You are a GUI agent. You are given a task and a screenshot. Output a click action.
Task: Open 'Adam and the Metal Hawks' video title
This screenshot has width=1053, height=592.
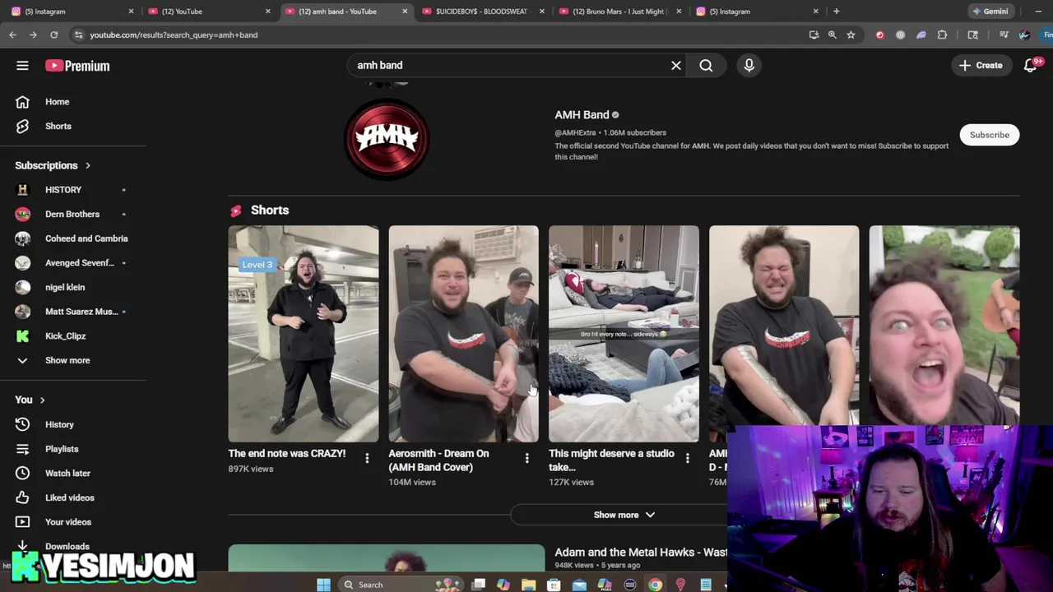641,553
